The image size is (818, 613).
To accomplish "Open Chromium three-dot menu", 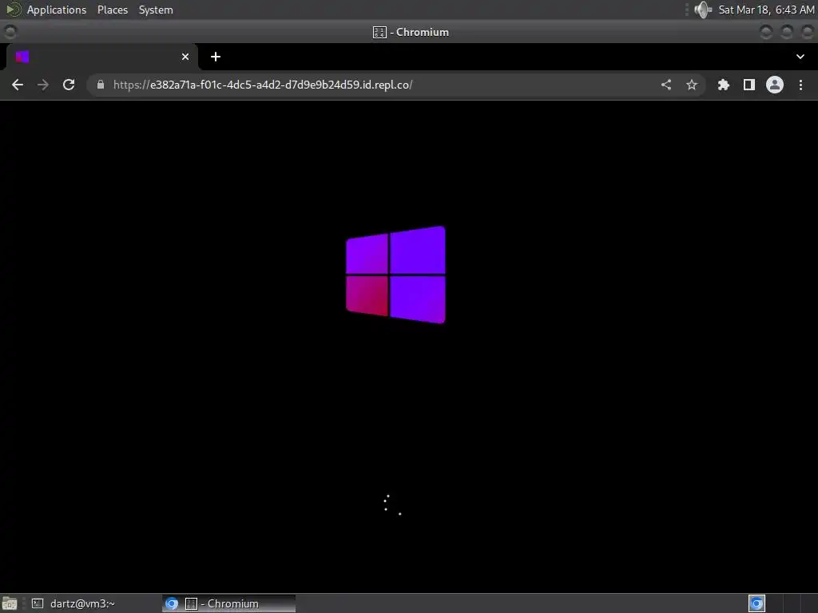I will click(800, 85).
